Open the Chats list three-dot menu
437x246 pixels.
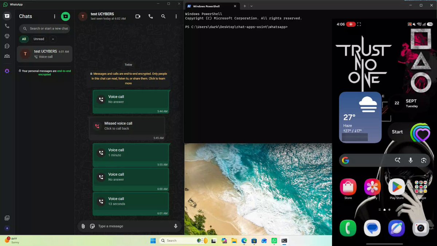click(x=55, y=16)
